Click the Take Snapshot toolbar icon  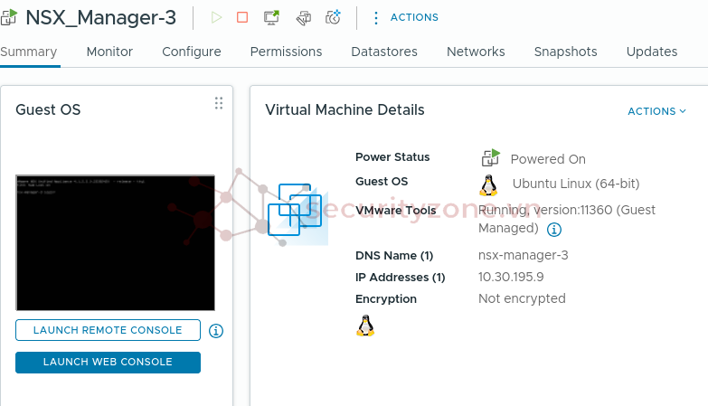(x=333, y=17)
